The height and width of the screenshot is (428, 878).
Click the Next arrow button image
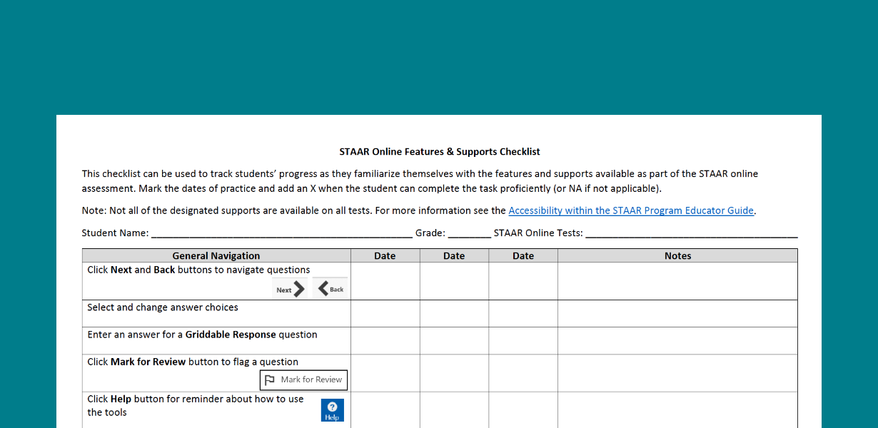coord(291,288)
